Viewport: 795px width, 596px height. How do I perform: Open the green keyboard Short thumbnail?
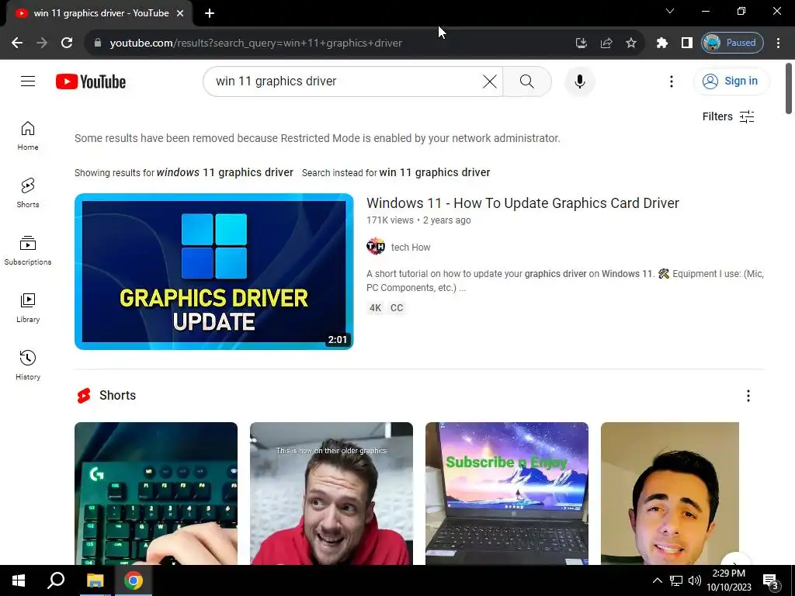click(x=155, y=494)
